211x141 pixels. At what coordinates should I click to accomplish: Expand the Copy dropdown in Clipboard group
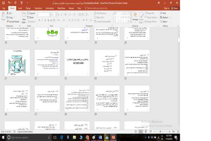pyautogui.click(x=14, y=17)
